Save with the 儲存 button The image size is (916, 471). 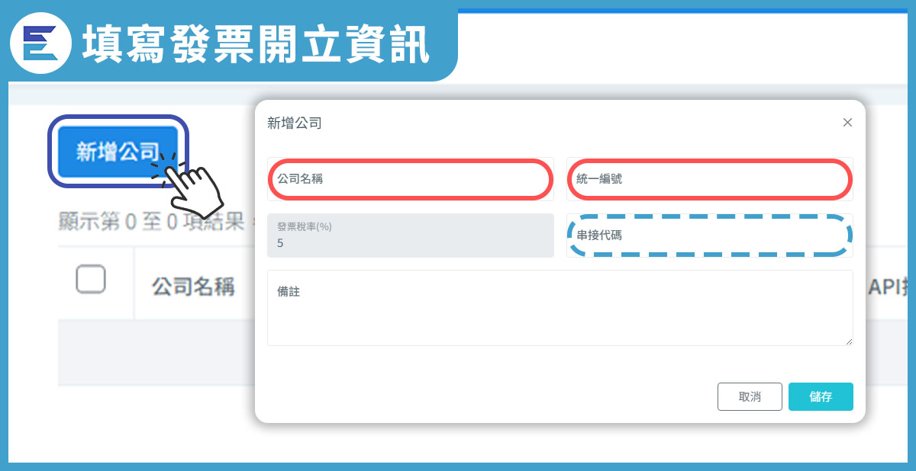click(x=821, y=396)
